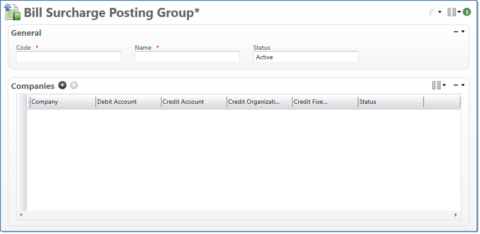Image resolution: width=480 pixels, height=234 pixels.
Task: Click the Companies grid column chooser icon
Action: 436,85
